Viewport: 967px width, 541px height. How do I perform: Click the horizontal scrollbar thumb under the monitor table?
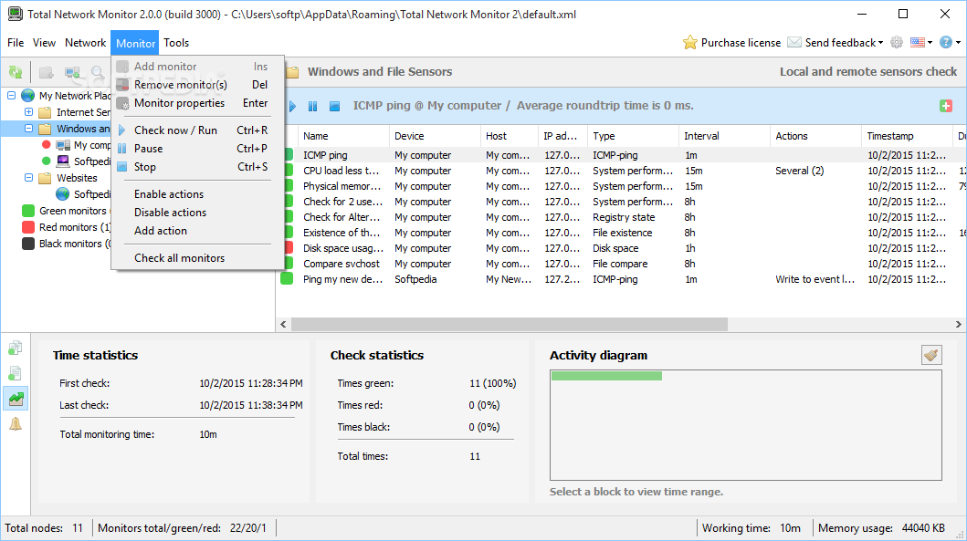510,324
